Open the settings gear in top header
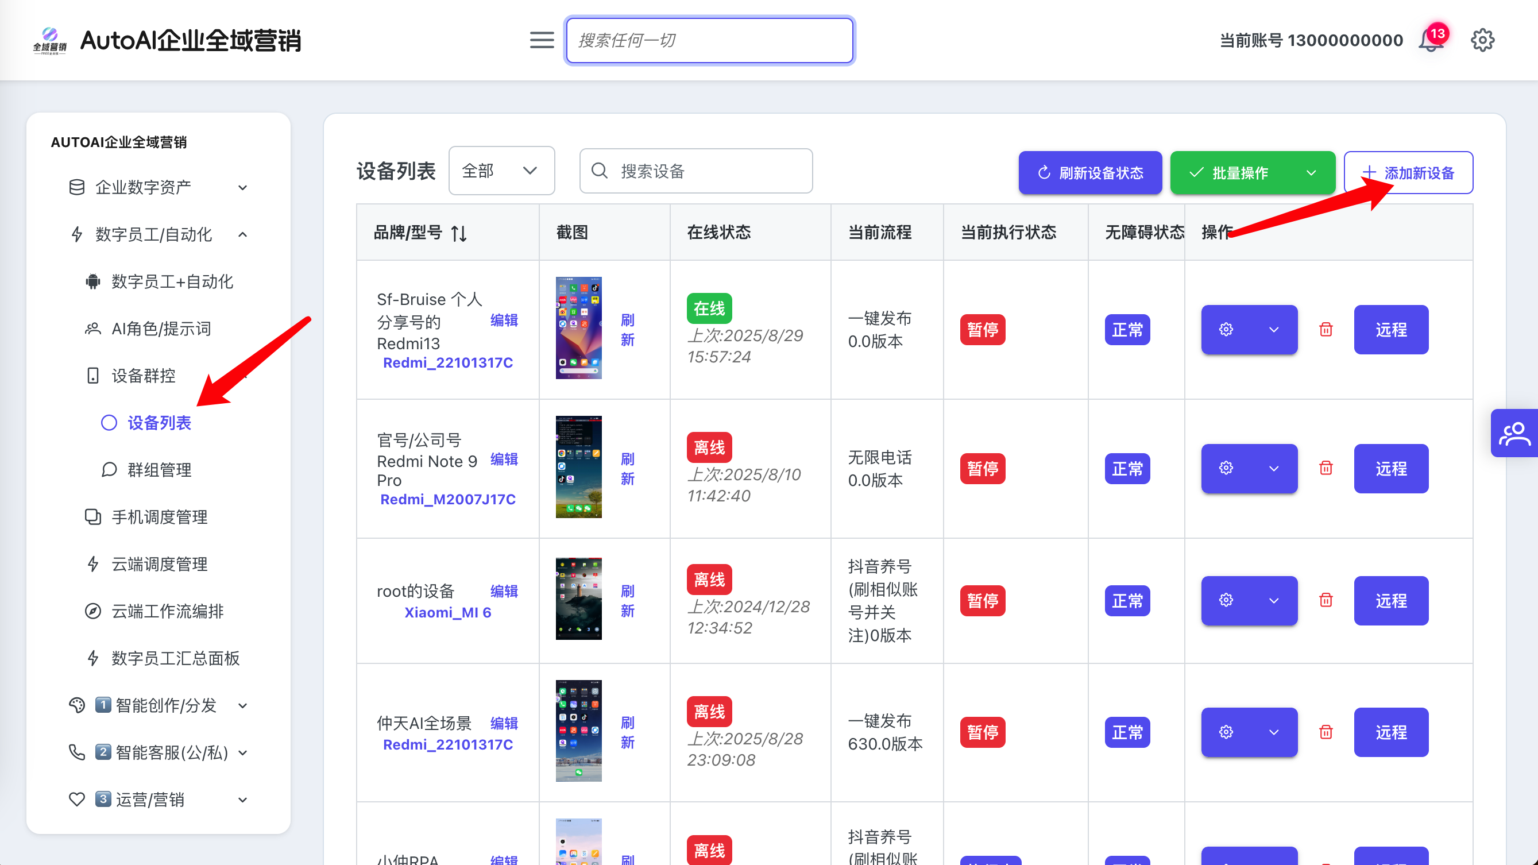This screenshot has height=865, width=1538. pos(1482,40)
